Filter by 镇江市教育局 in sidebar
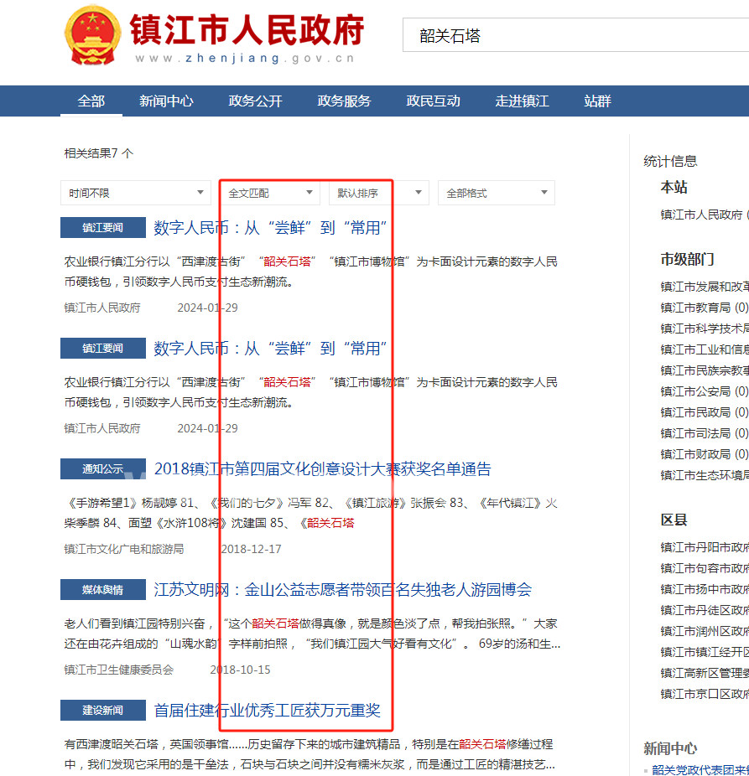This screenshot has width=749, height=776. click(703, 308)
